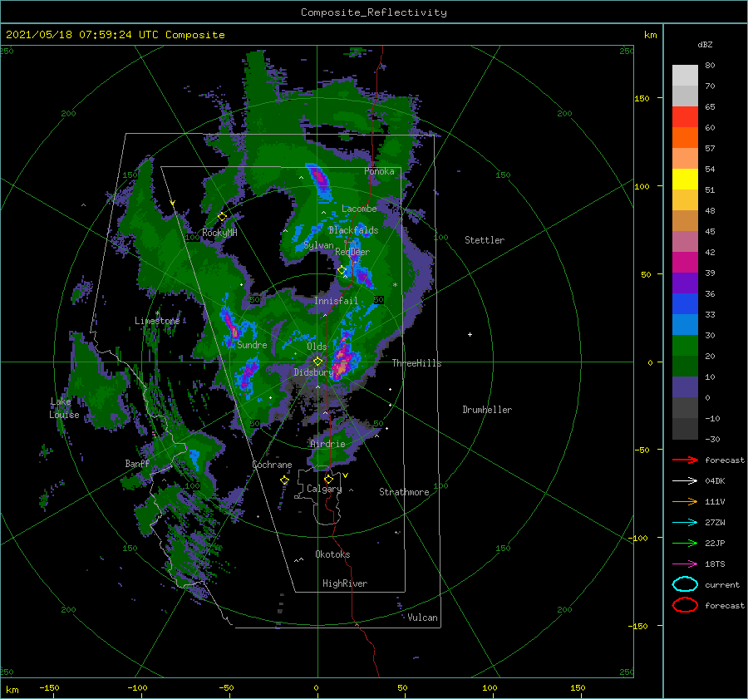
Task: Click the Vulcan label
Action: pyautogui.click(x=423, y=618)
